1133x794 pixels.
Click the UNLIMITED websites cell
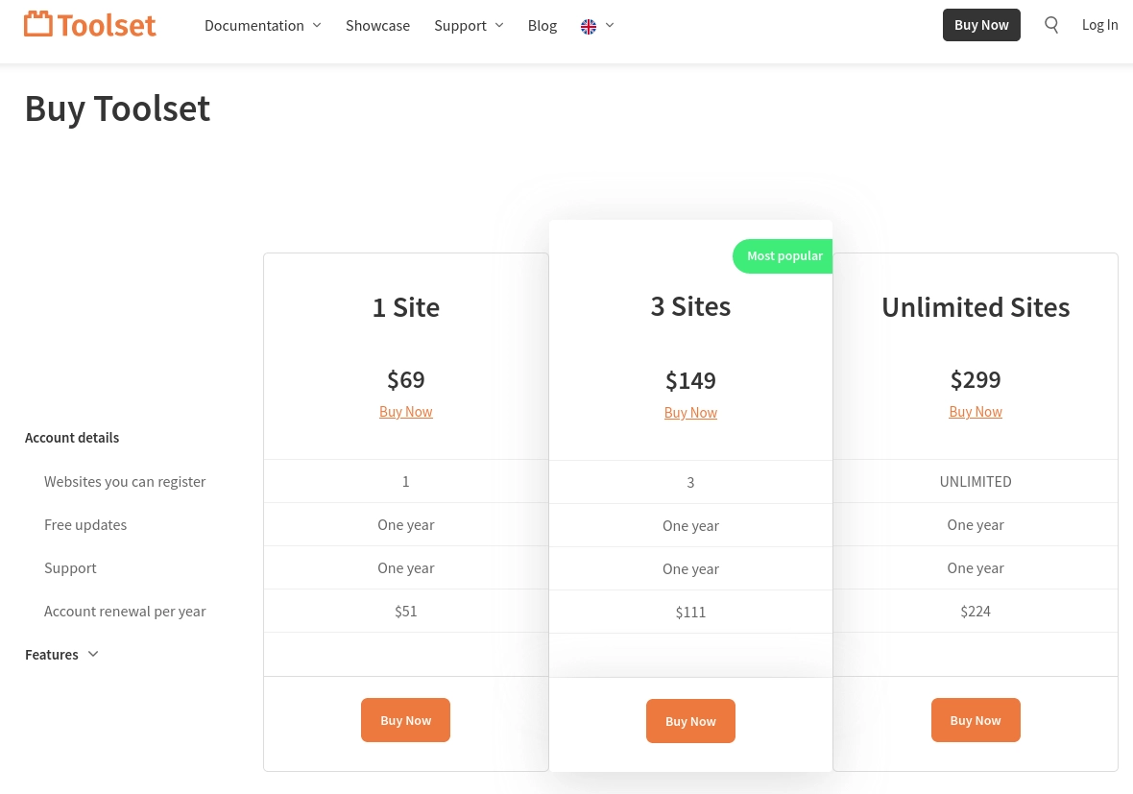(976, 481)
